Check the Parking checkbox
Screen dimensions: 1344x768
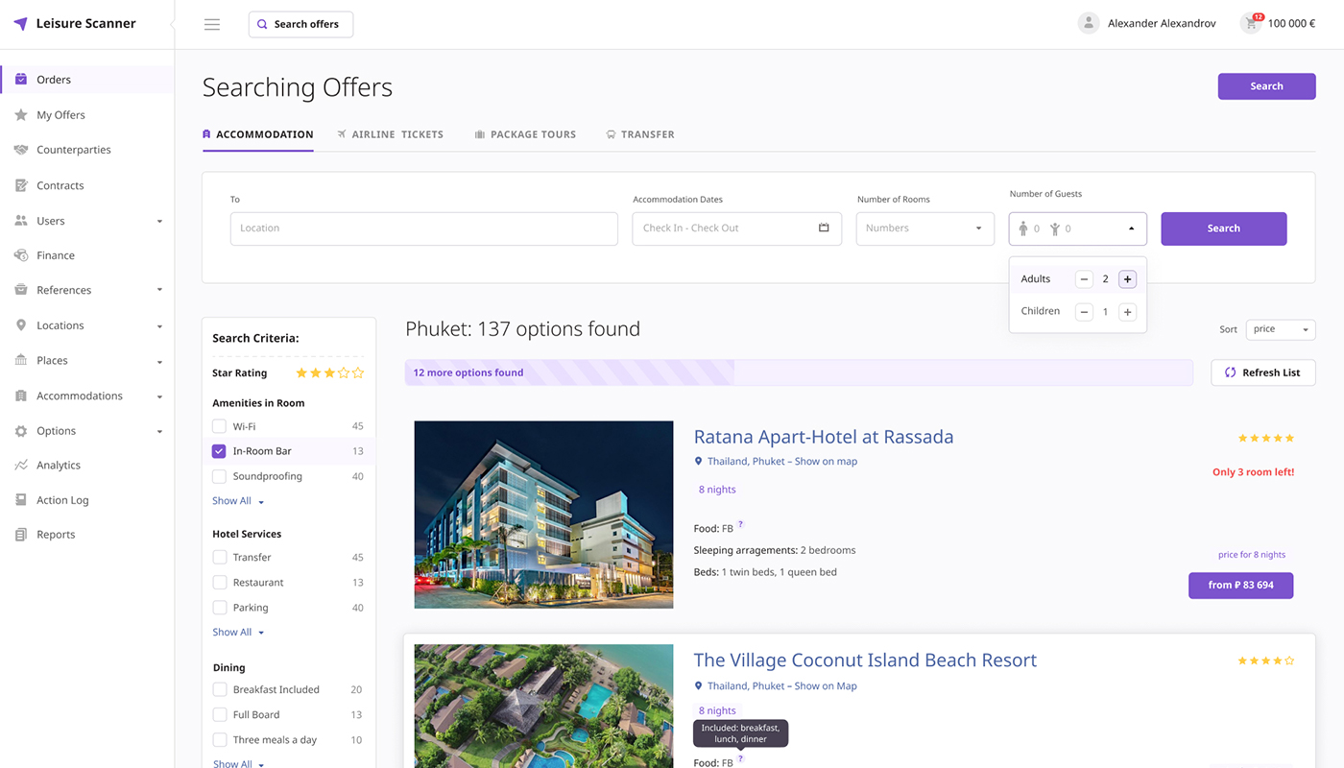coord(219,608)
